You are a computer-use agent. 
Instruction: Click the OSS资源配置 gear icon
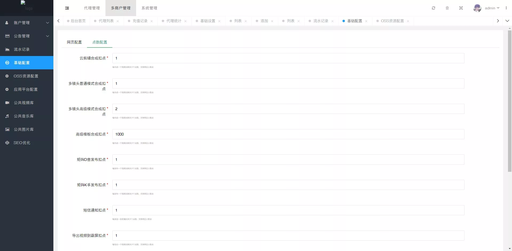[7, 76]
